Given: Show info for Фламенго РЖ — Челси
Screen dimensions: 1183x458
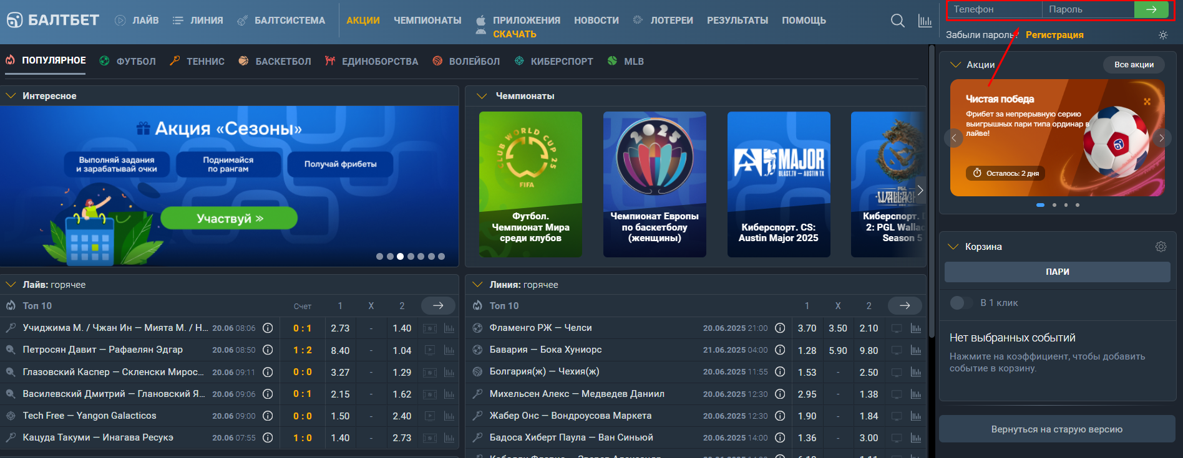Looking at the screenshot, I should 780,328.
